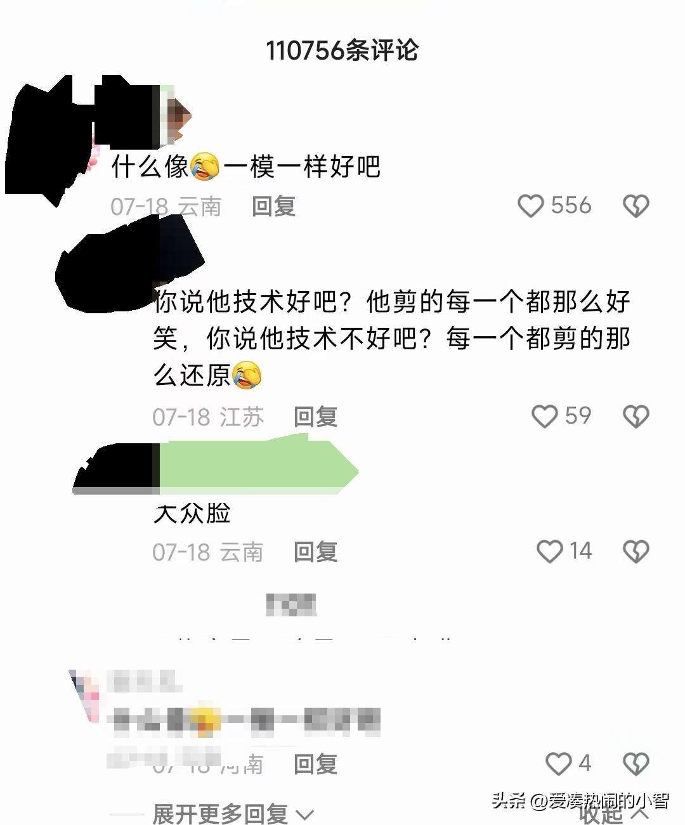Expand more replies via 展开更多回复
The height and width of the screenshot is (825, 685).
[233, 813]
